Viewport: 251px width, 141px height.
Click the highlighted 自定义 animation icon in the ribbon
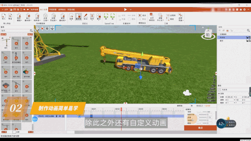78,16
